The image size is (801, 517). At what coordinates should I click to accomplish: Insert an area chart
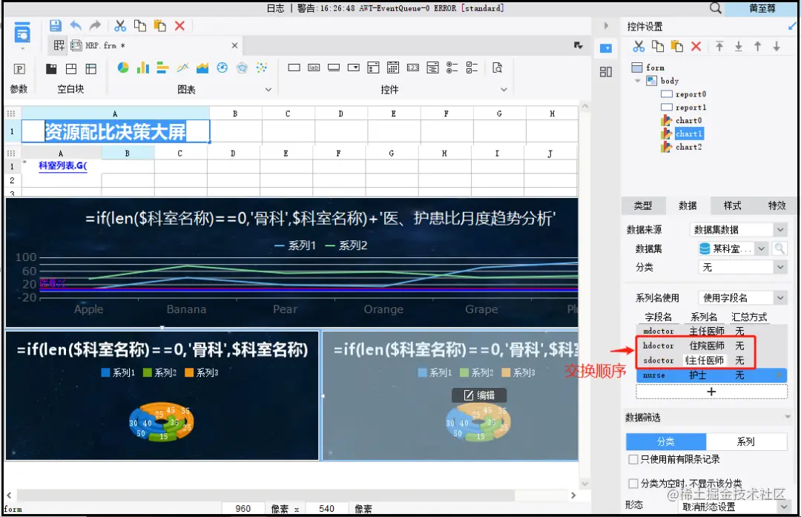(x=202, y=67)
